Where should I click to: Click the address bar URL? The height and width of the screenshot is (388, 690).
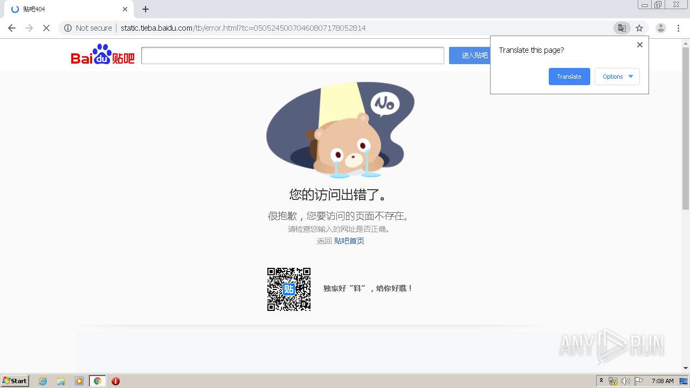(243, 28)
